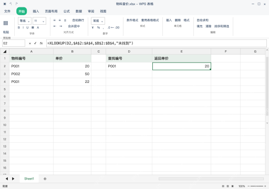Click the Paste (粘贴) clipboard icon
The width and height of the screenshot is (269, 189).
tap(6, 23)
